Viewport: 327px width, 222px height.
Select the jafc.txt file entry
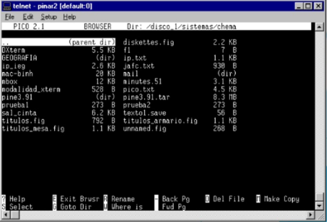(180, 66)
